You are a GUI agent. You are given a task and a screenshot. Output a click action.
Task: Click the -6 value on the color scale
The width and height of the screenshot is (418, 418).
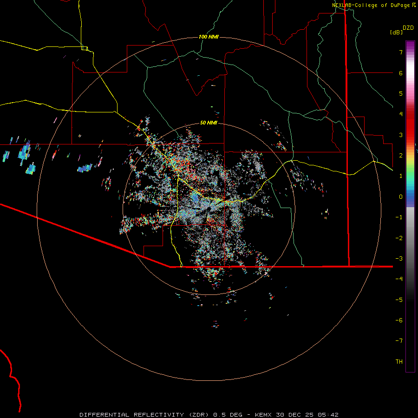(399, 320)
